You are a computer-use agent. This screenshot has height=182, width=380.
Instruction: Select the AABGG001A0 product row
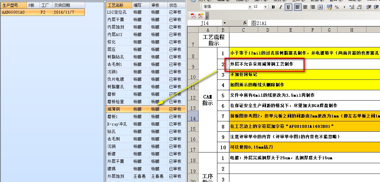43,12
